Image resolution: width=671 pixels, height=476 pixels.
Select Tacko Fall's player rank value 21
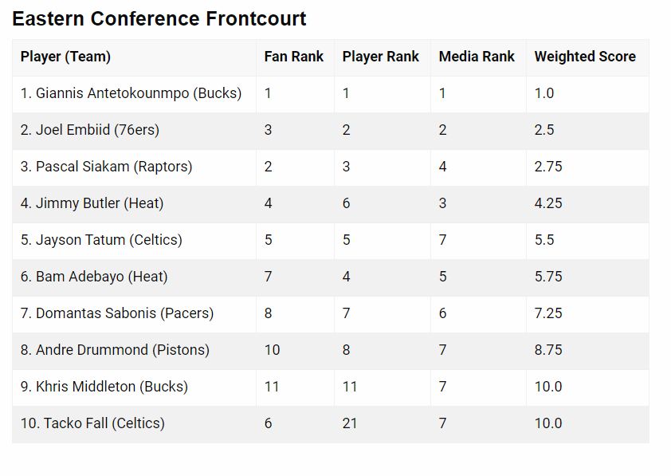(x=350, y=424)
